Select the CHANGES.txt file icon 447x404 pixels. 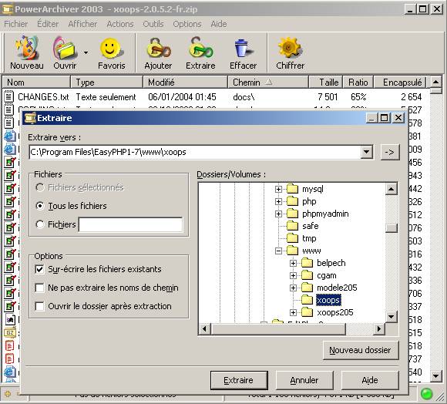point(8,96)
